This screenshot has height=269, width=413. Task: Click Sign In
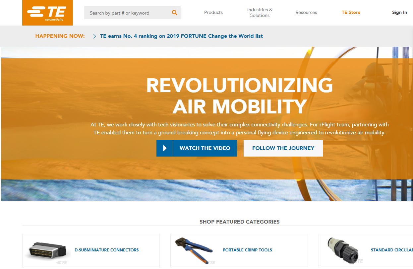pyautogui.click(x=399, y=13)
